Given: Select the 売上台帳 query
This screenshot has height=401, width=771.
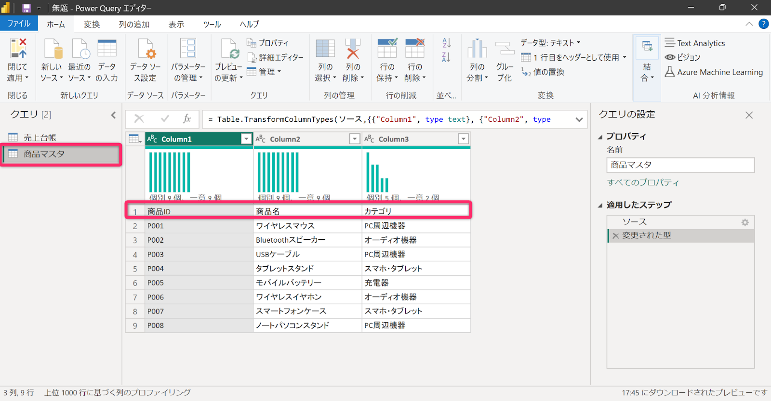Looking at the screenshot, I should 61,138.
